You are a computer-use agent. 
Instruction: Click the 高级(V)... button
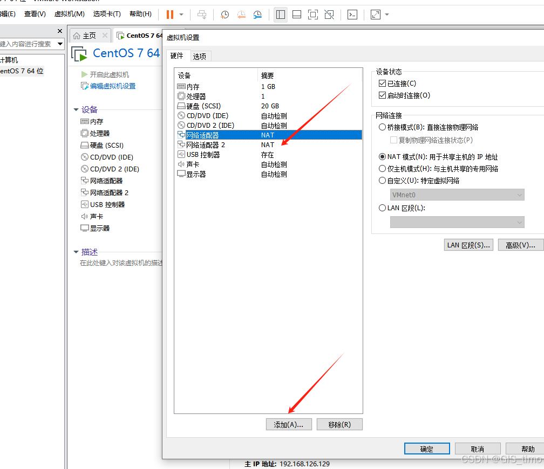[x=521, y=245]
